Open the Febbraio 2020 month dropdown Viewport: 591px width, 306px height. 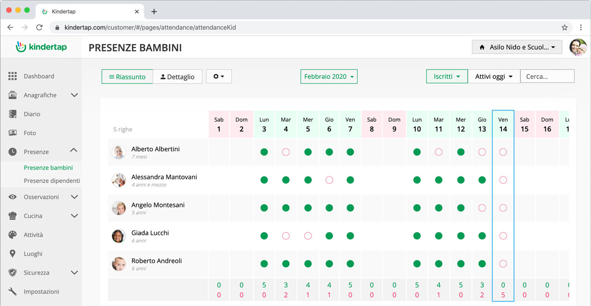[328, 77]
